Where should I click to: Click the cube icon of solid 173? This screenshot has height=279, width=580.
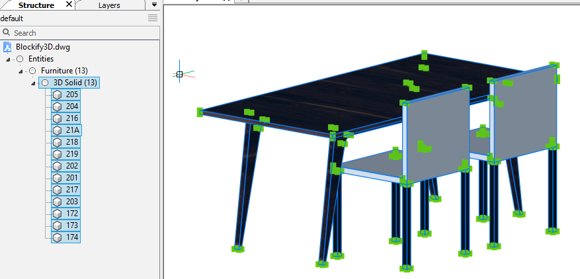click(57, 225)
